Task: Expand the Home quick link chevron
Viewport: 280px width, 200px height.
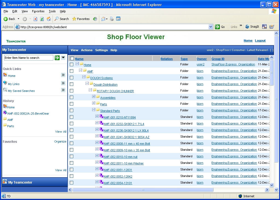Action: [63, 75]
